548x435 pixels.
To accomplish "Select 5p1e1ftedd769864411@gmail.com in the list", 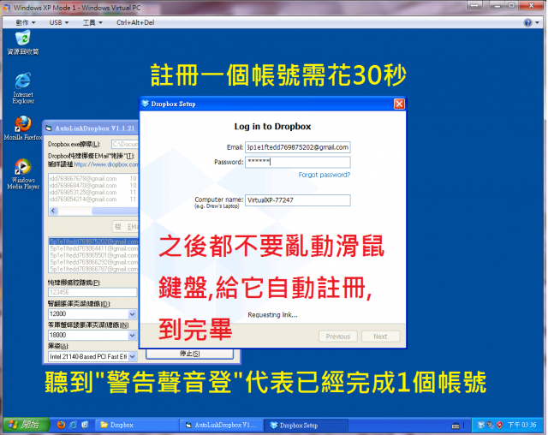I will 93,248.
